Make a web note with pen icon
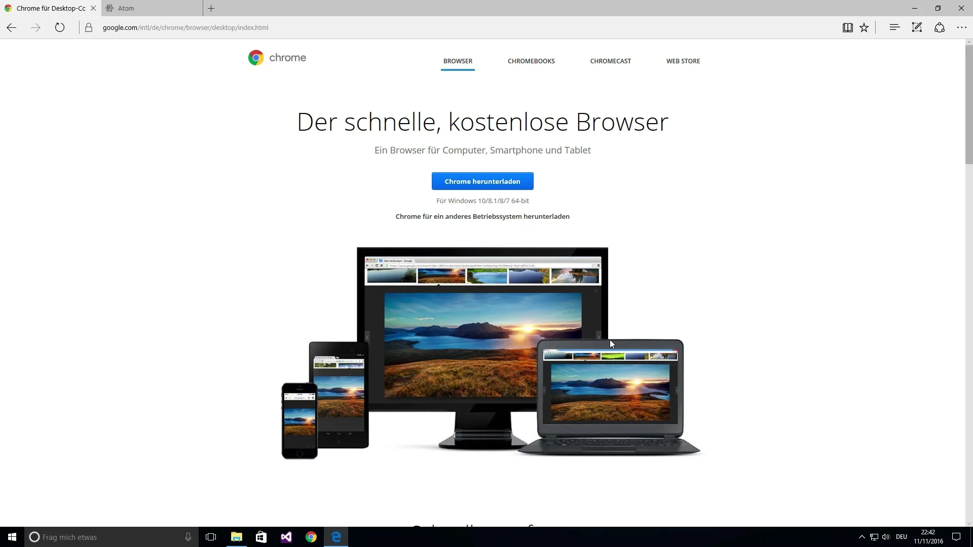 pyautogui.click(x=917, y=27)
